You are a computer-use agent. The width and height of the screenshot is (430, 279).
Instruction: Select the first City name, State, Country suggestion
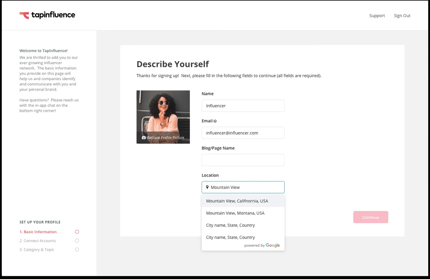click(x=243, y=225)
